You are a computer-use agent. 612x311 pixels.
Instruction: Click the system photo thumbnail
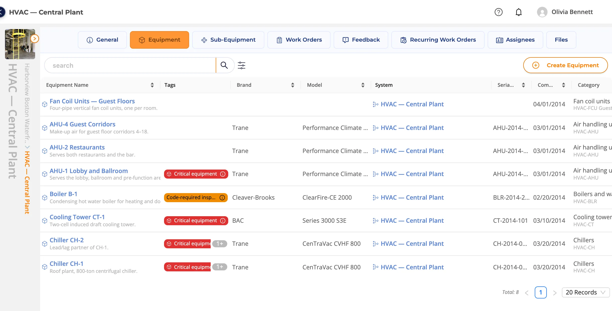coord(20,44)
